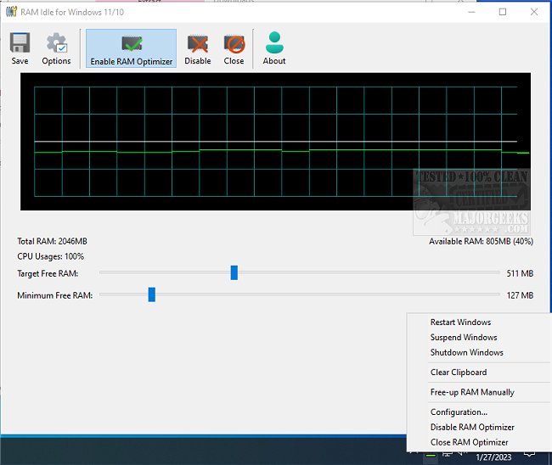Click the Disable toolbar icon
This screenshot has height=465, width=552.
point(198,44)
